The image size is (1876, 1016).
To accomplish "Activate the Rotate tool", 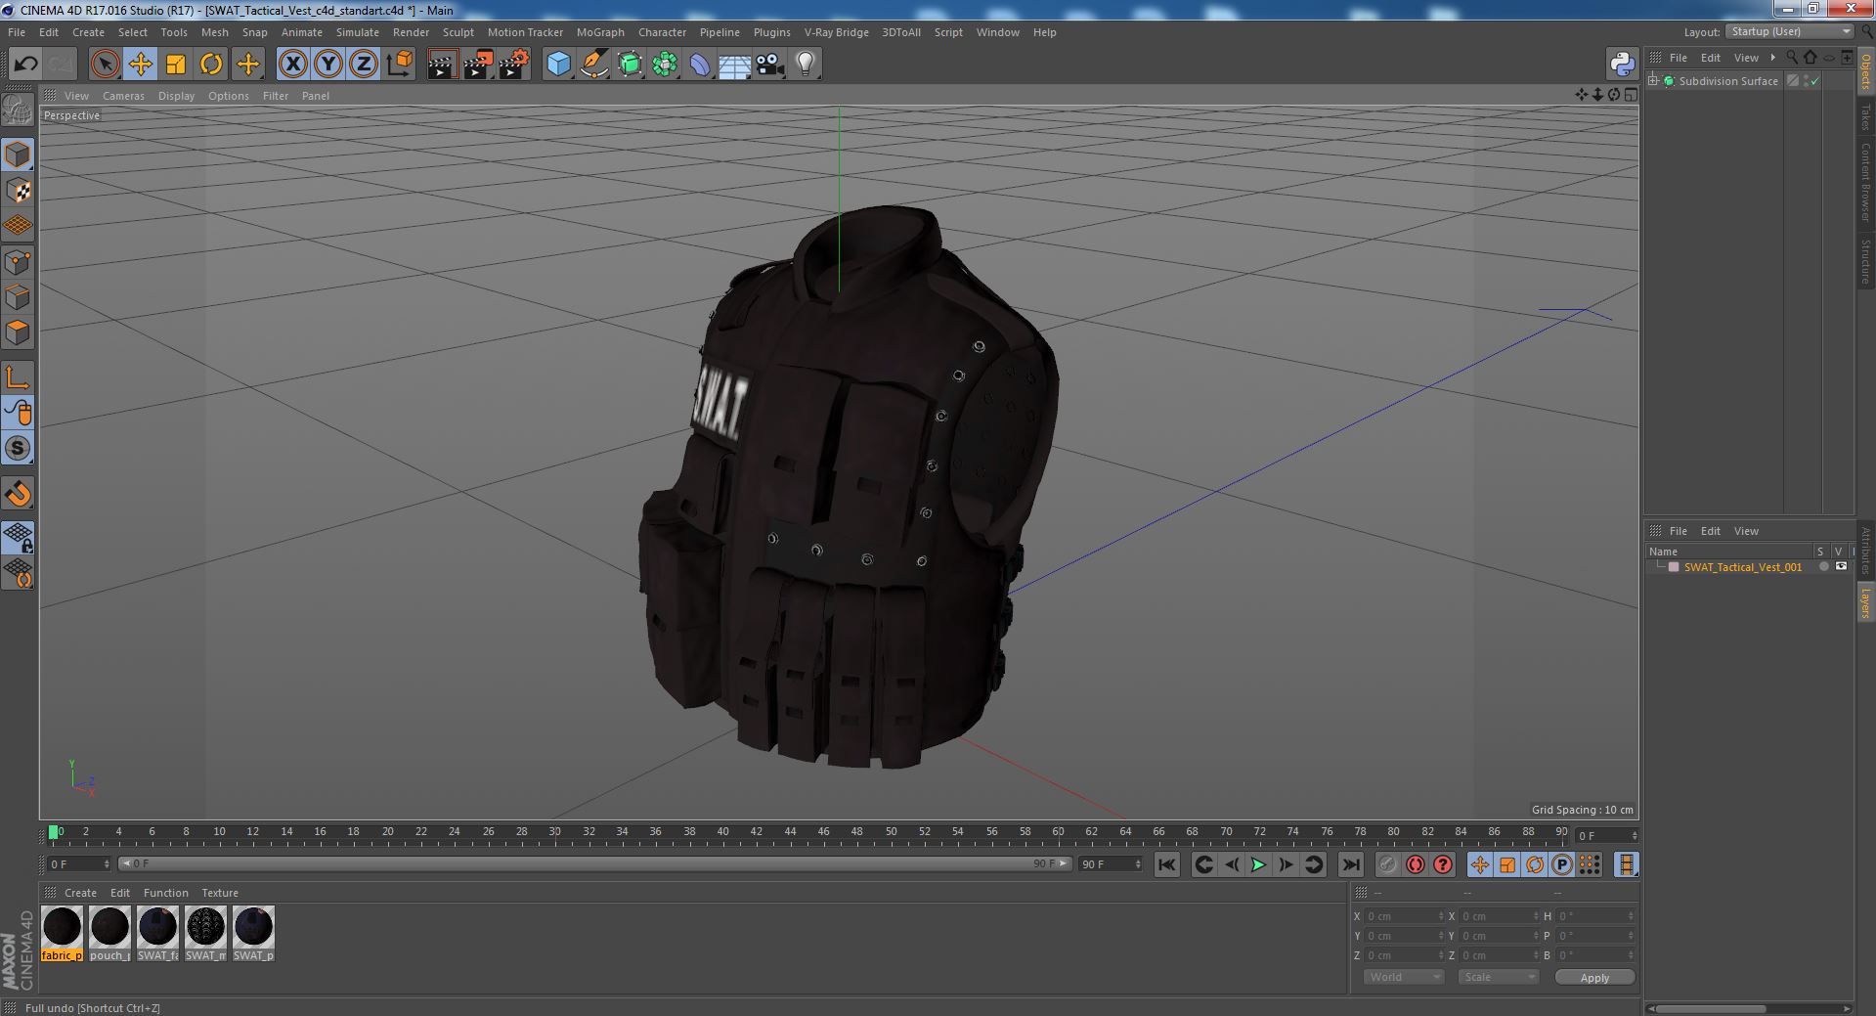I will point(211,65).
